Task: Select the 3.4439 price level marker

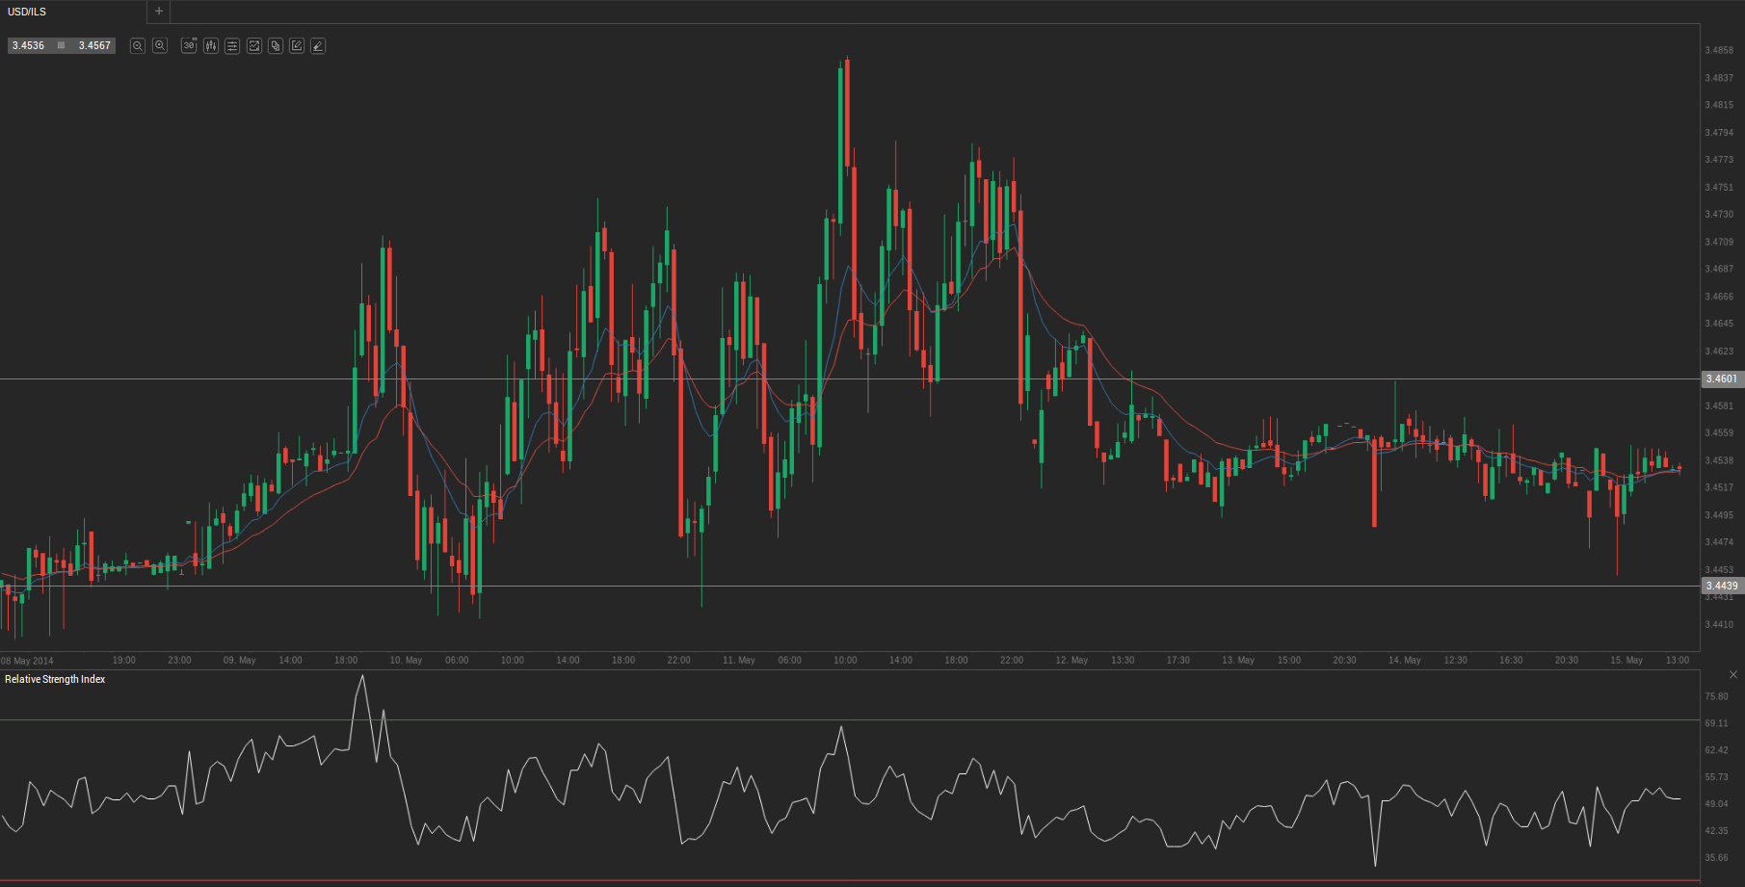Action: click(x=1722, y=586)
